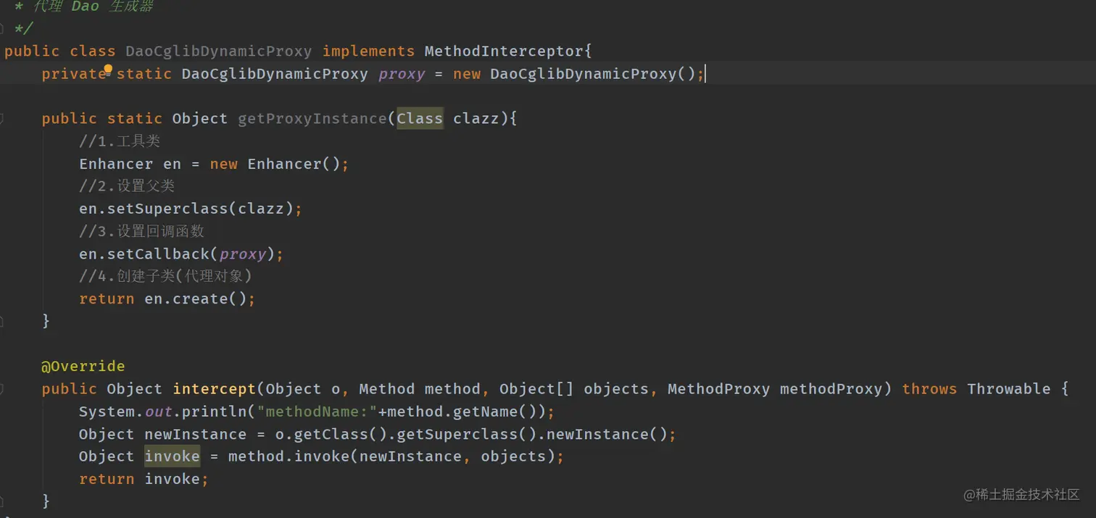Click 'println' method call
This screenshot has height=518, width=1096.
pos(214,412)
